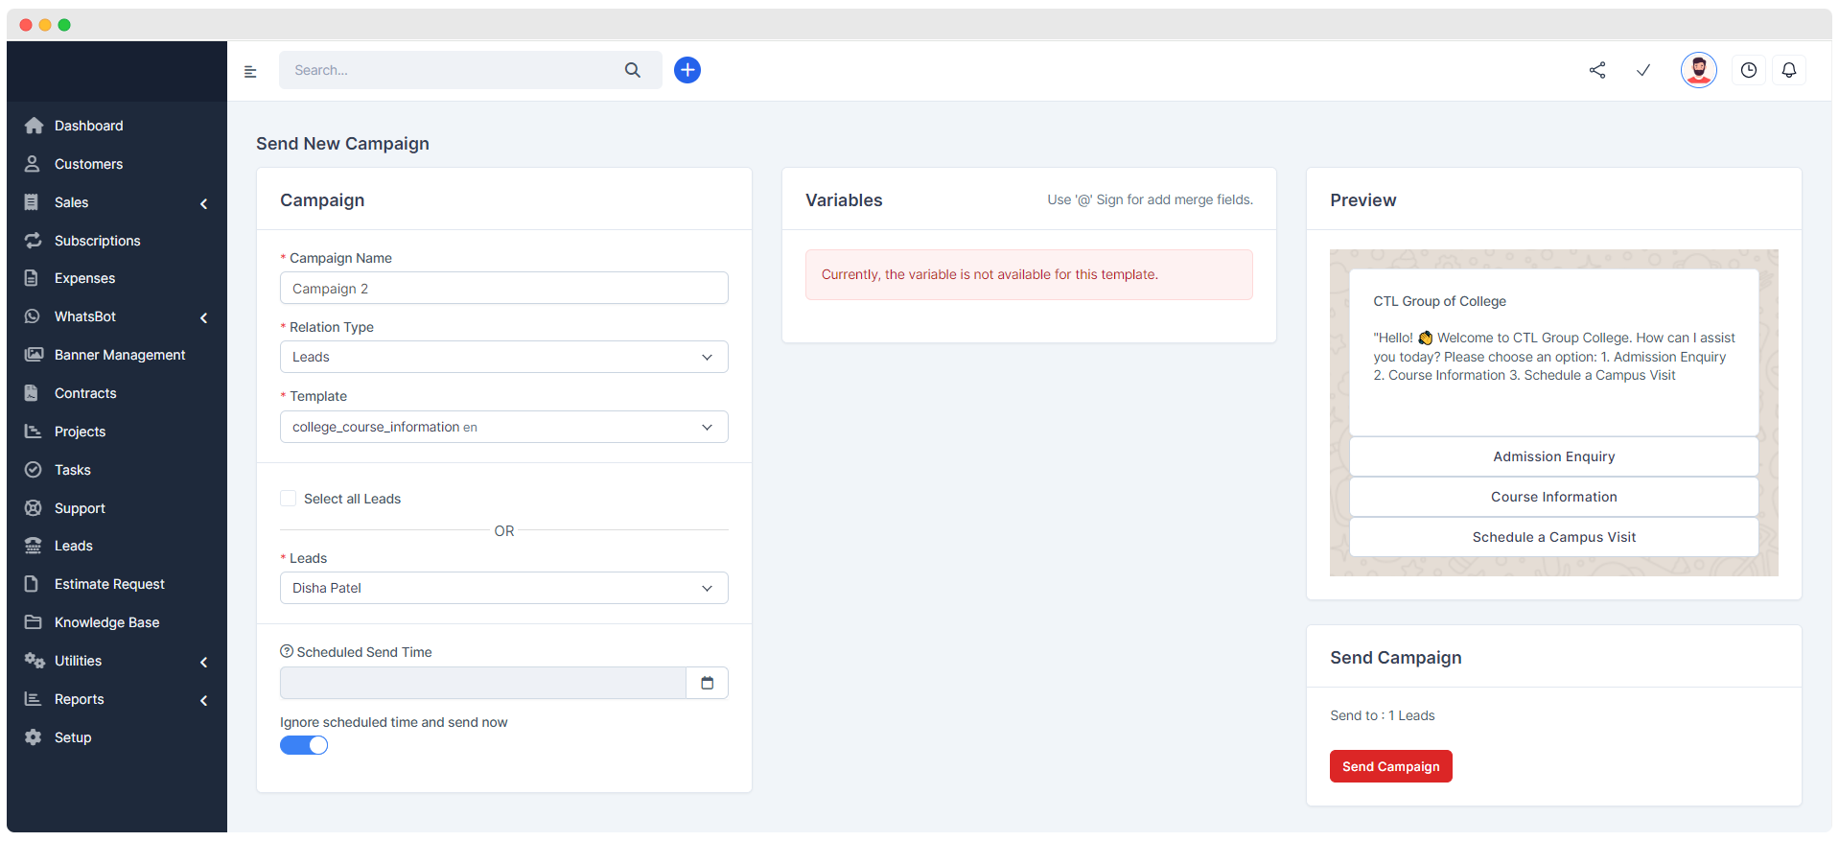The height and width of the screenshot is (841, 1839).
Task: Toggle off ignore scheduled time switch
Action: (x=304, y=745)
